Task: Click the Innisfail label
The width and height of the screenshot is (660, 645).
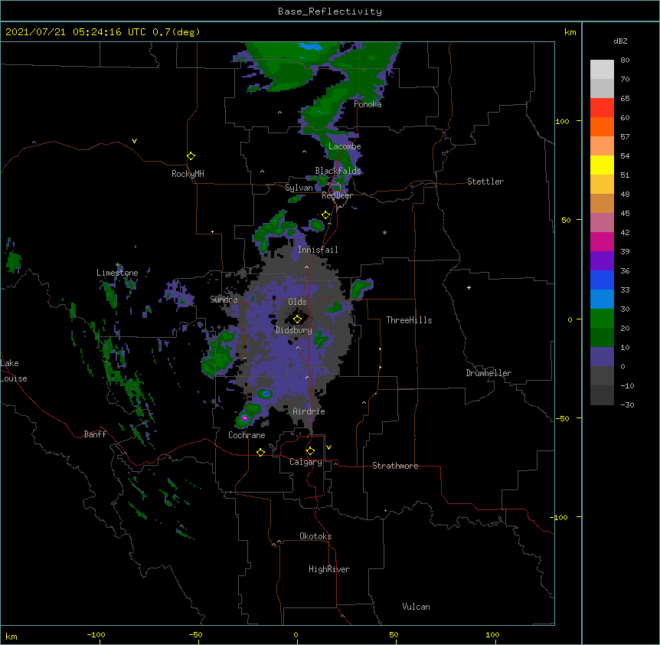Action: (318, 250)
